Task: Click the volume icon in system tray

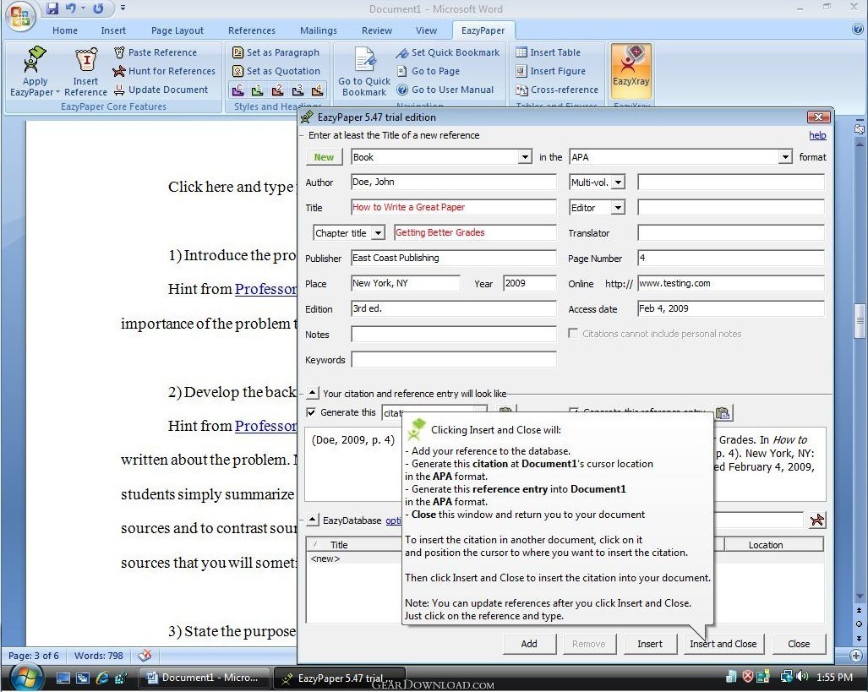Action: pyautogui.click(x=801, y=677)
